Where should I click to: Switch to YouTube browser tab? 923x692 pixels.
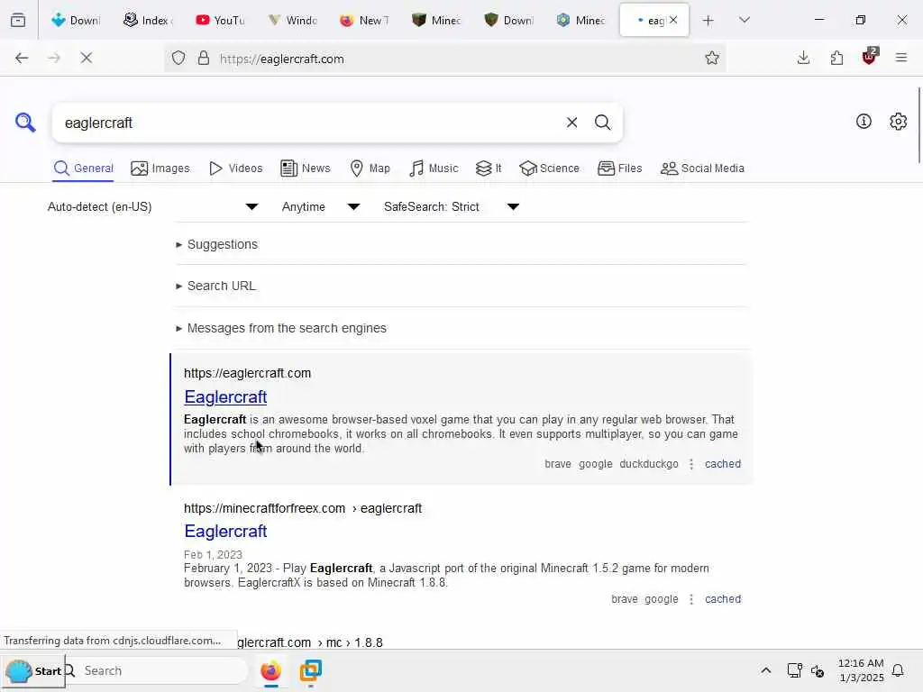click(220, 20)
